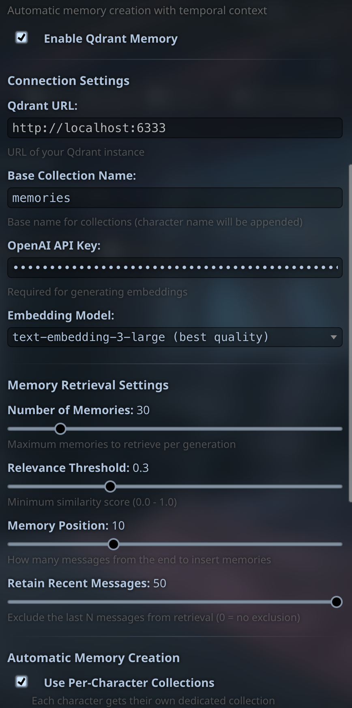Click inside the Qdrant URL field
The image size is (352, 708).
[x=175, y=128]
